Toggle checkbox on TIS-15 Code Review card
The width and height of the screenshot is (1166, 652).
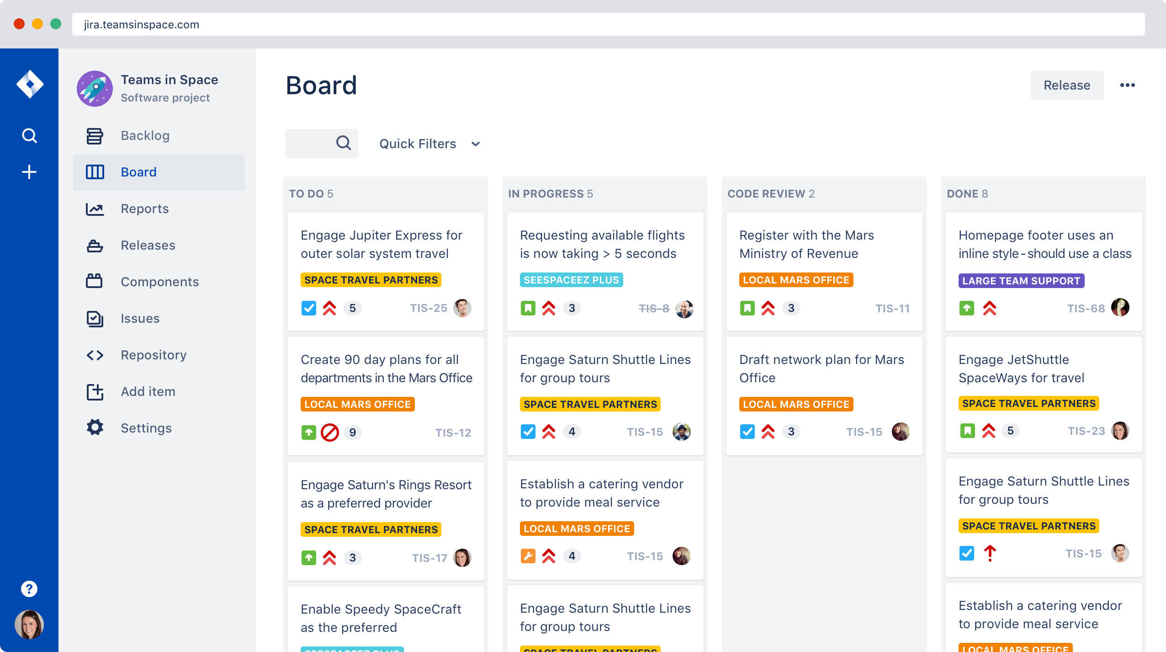747,431
